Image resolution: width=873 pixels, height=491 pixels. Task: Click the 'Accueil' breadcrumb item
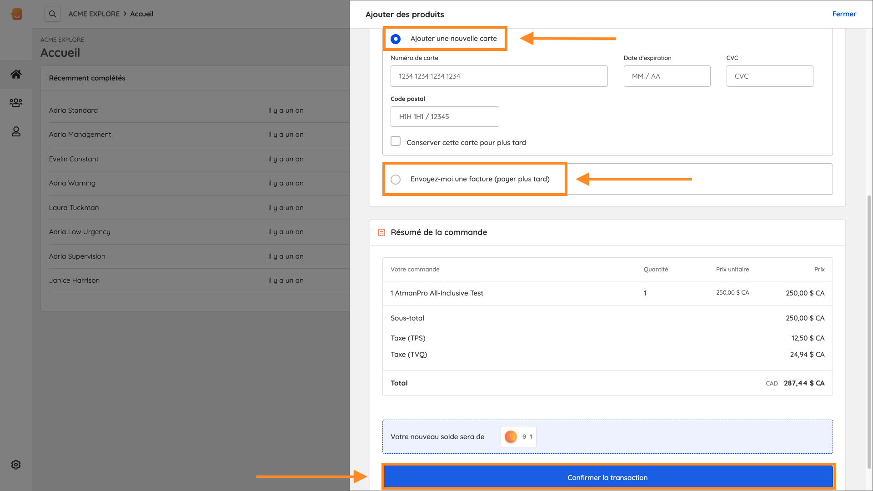(141, 14)
